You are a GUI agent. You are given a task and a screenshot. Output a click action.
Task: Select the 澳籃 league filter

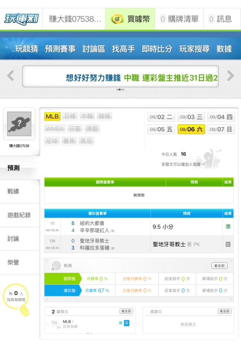coord(92,129)
